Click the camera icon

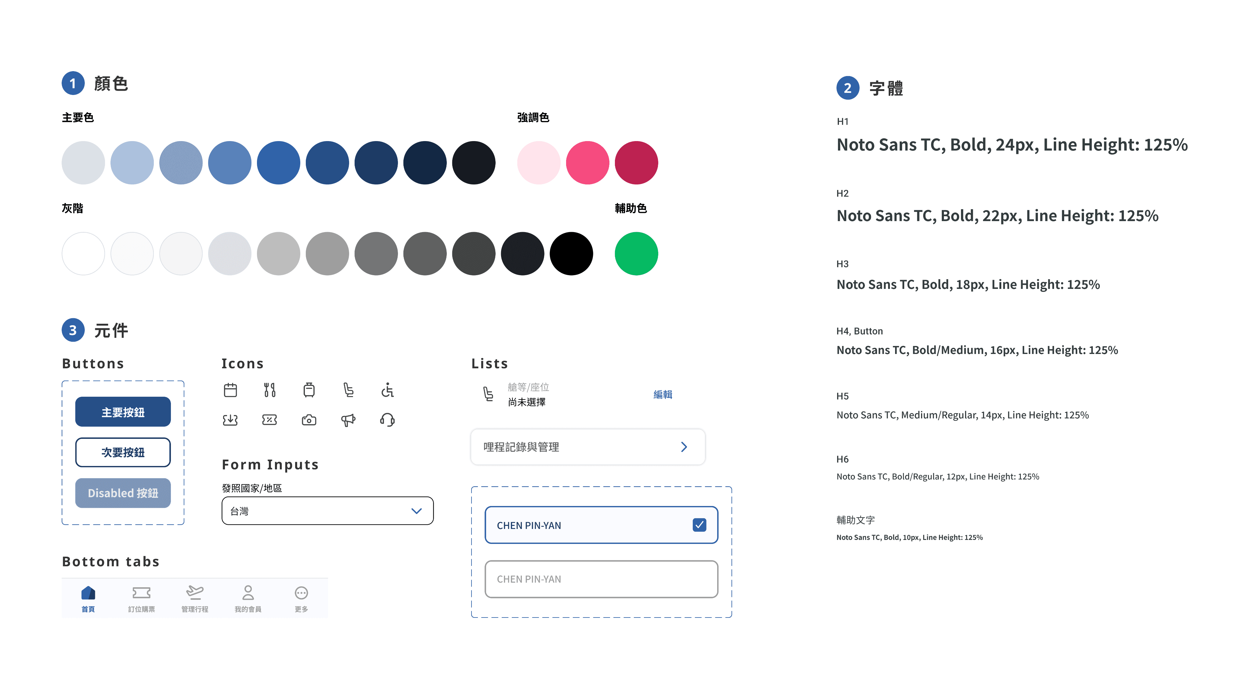[309, 420]
